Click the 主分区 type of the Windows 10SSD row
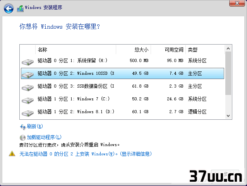The height and width of the screenshot is (186, 247). point(195,74)
